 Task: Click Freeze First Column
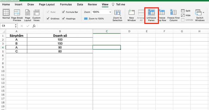coord(173,15)
